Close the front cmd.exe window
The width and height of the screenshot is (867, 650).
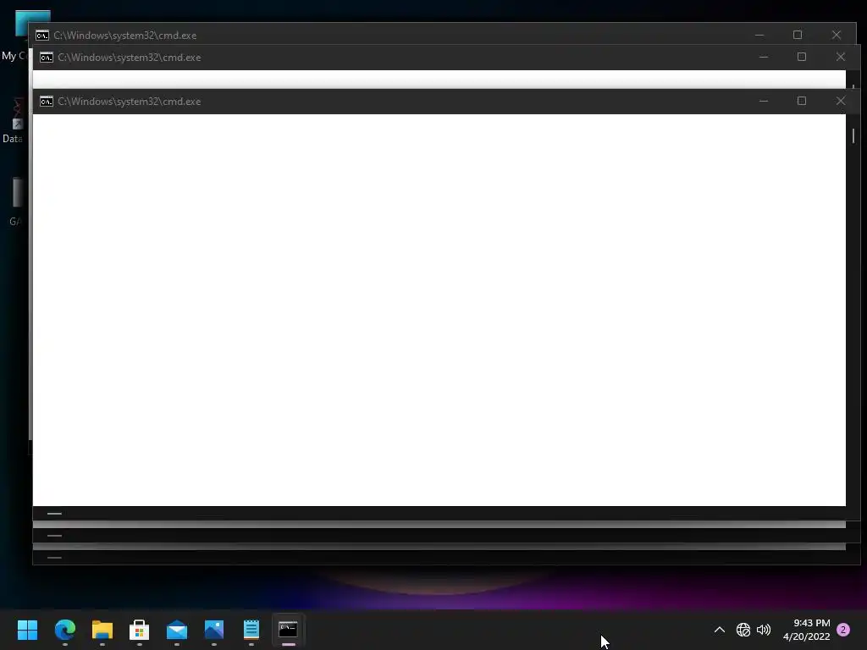click(x=841, y=102)
